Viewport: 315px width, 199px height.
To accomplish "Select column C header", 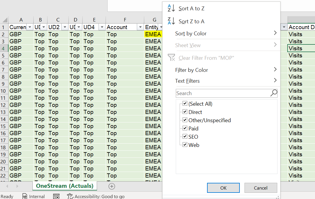I will point(58,20).
